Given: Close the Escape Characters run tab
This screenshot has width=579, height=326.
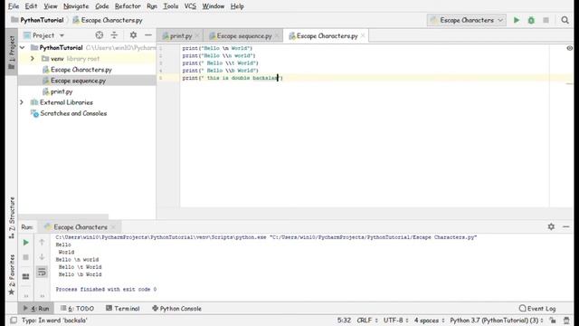Looking at the screenshot, I should [x=113, y=227].
